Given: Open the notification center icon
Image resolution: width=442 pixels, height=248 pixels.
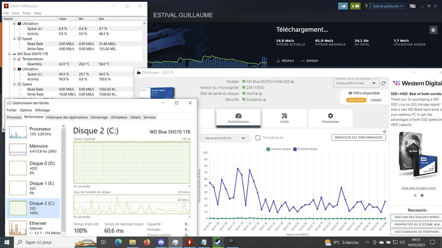Looking at the screenshot, I should [433, 242].
